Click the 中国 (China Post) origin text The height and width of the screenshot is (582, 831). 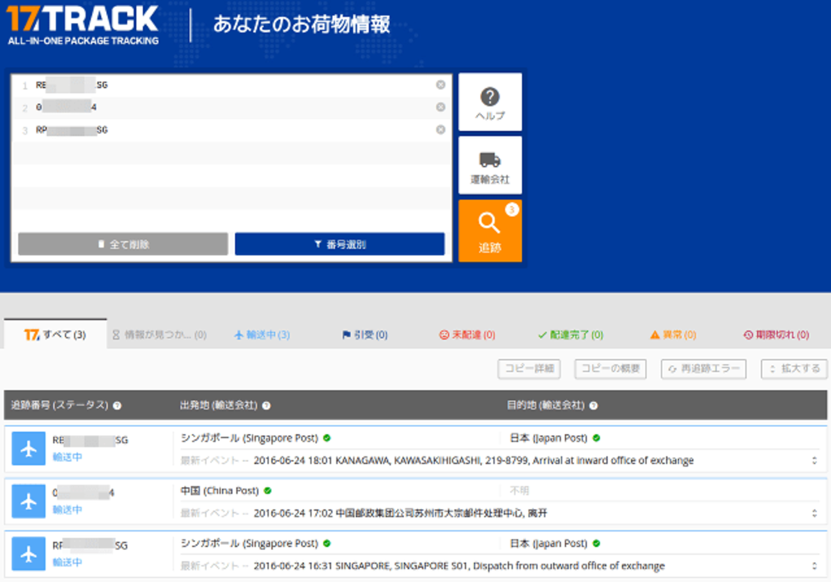click(x=220, y=491)
